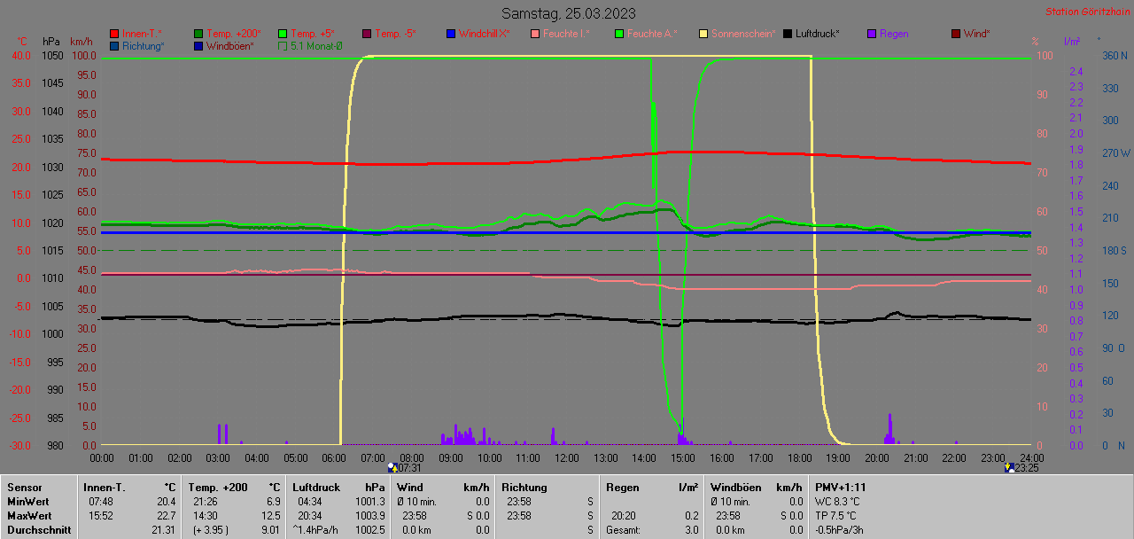Viewport: 1134px width, 539px height.
Task: Click the sunset icon at 23:25
Action: 1009,467
